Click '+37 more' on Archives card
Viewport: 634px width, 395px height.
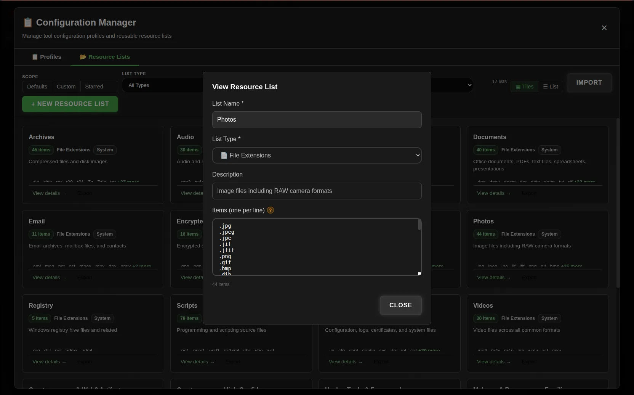(x=128, y=181)
